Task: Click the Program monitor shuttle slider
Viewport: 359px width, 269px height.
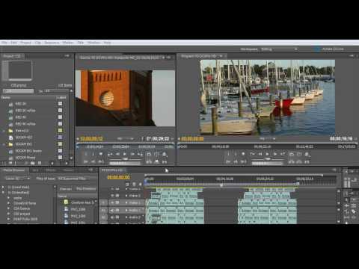Action: point(268,158)
